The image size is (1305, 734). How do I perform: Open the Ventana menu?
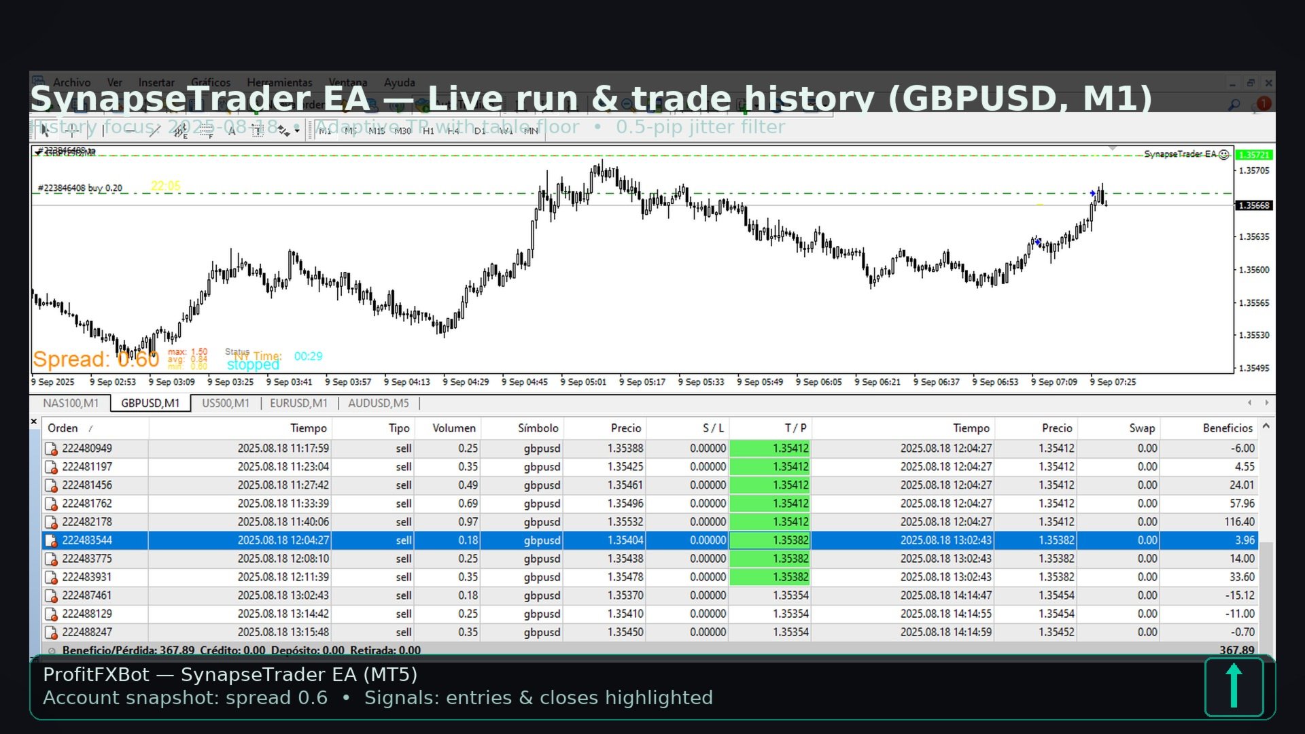click(x=348, y=82)
